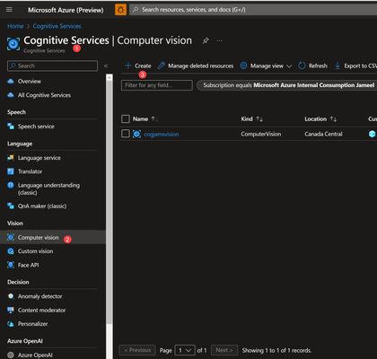
Task: Focus the sidebar Search box
Action: (x=52, y=66)
